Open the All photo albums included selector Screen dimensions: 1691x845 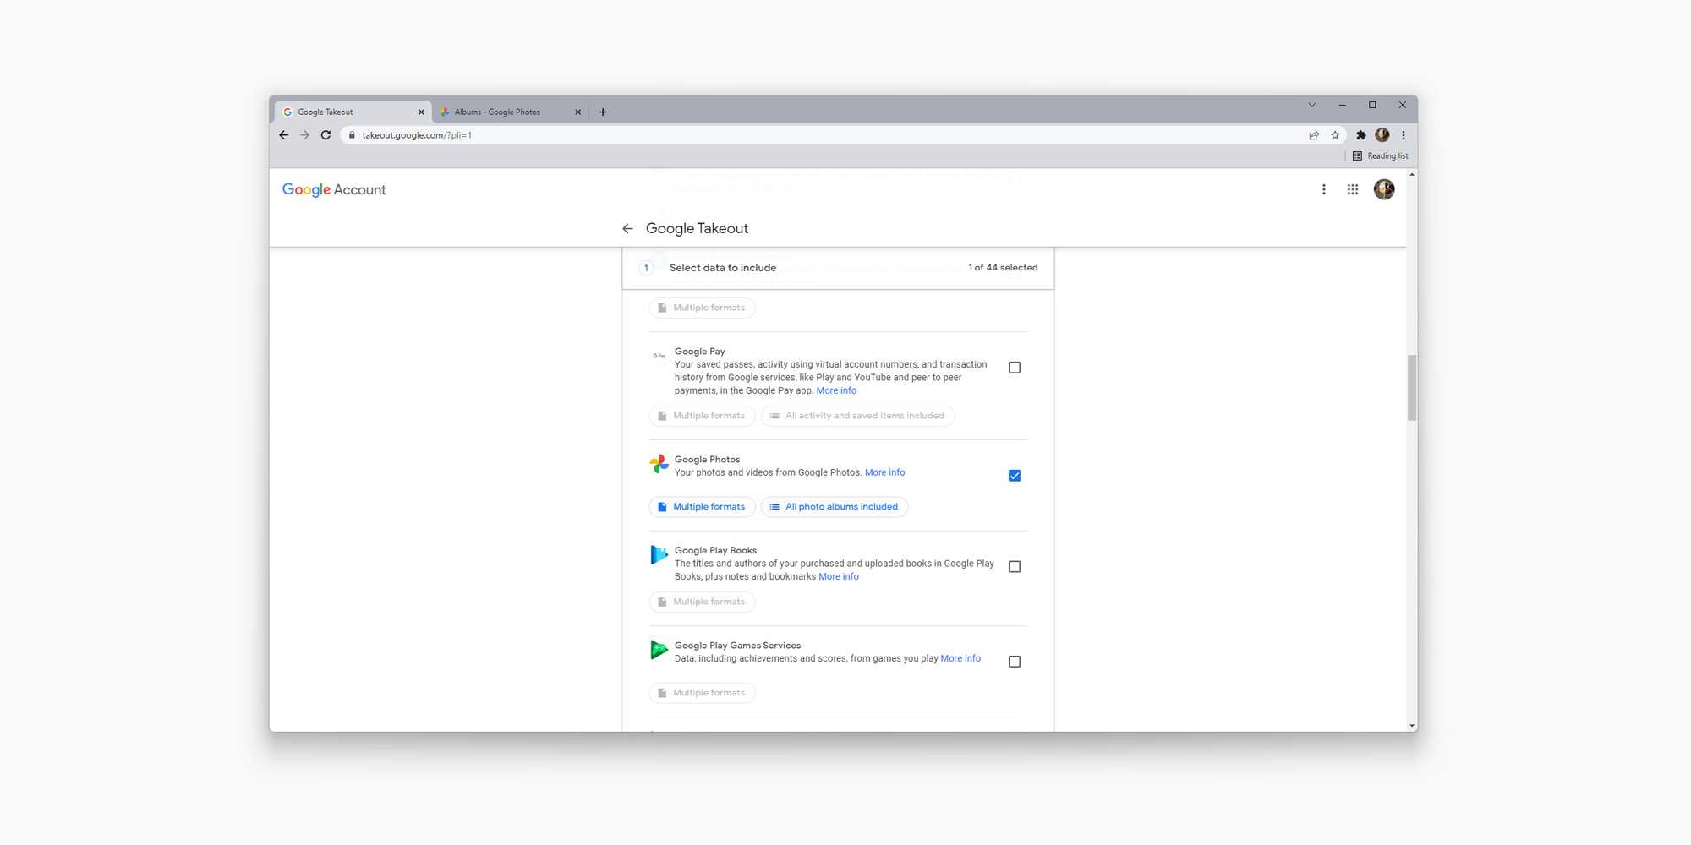coord(834,506)
